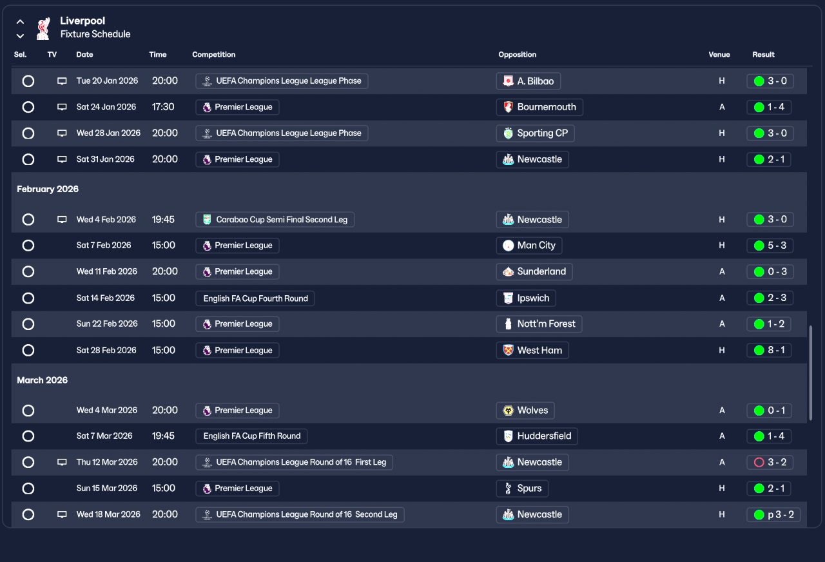Open the English FA Cup Fifth Round competition

point(251,436)
